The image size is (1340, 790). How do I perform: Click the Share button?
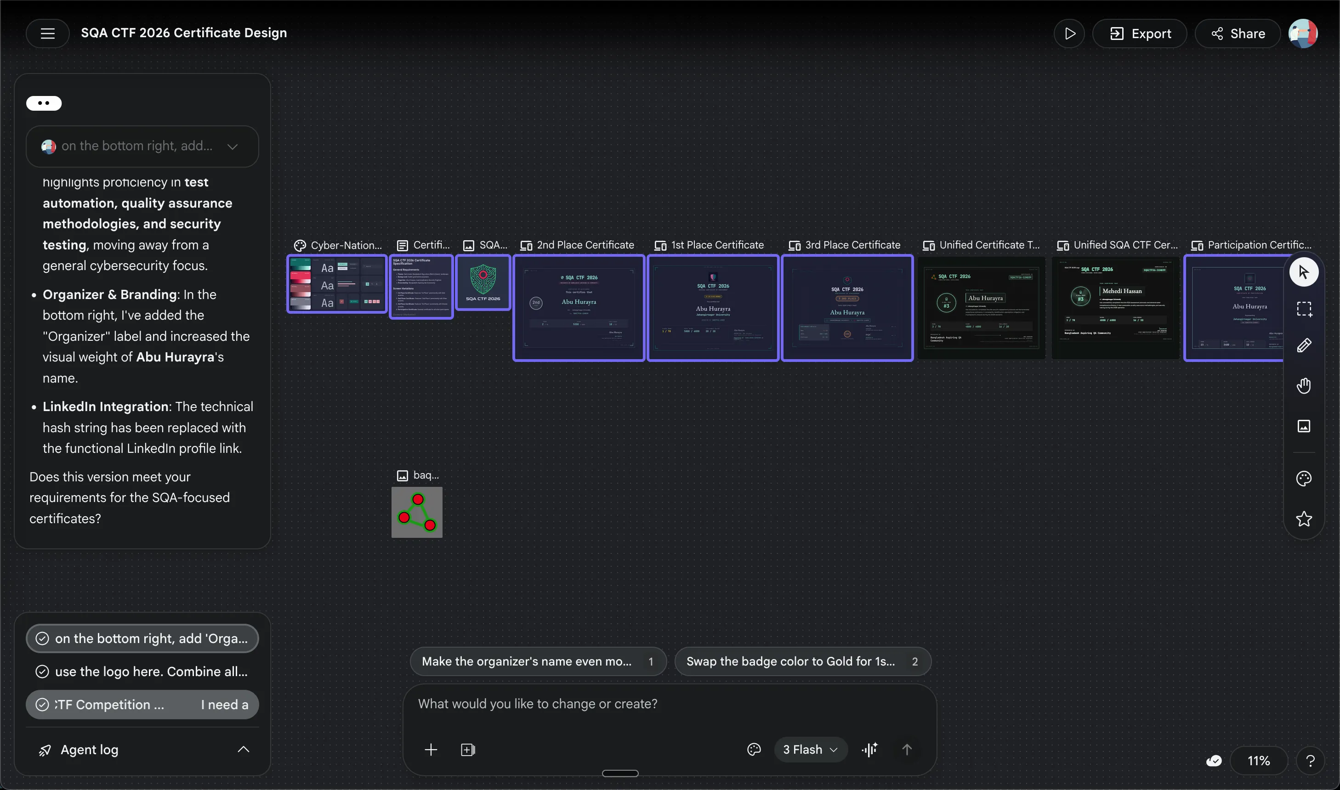(1238, 34)
